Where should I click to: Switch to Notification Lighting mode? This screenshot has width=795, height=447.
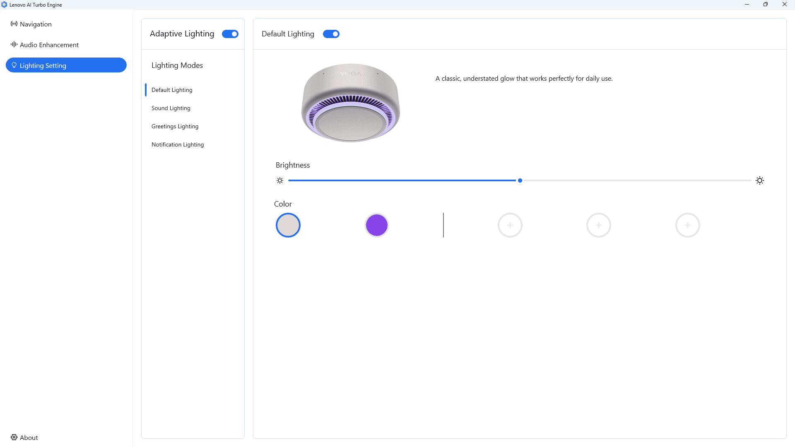[x=178, y=144]
